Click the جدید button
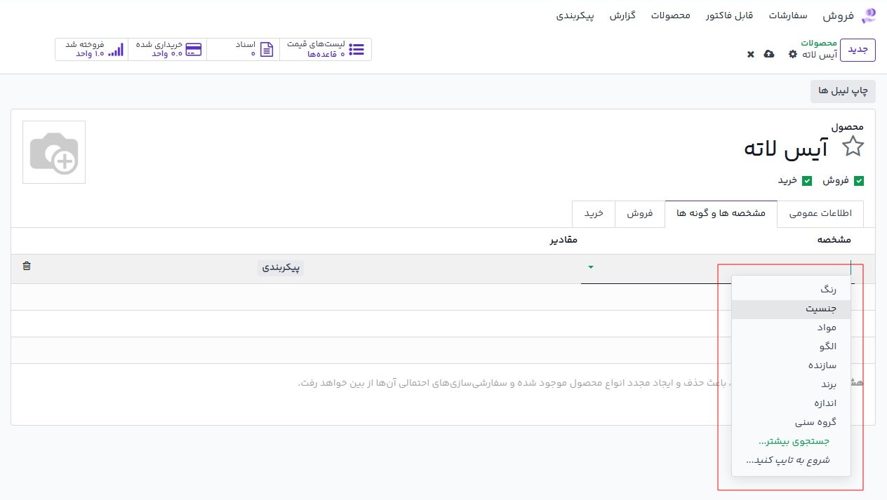The image size is (887, 500). [858, 50]
